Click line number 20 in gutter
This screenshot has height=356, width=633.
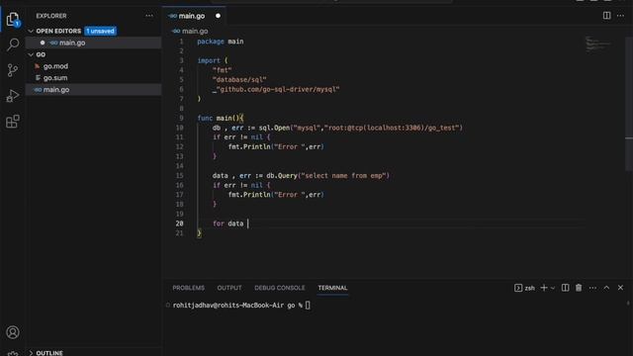179,223
